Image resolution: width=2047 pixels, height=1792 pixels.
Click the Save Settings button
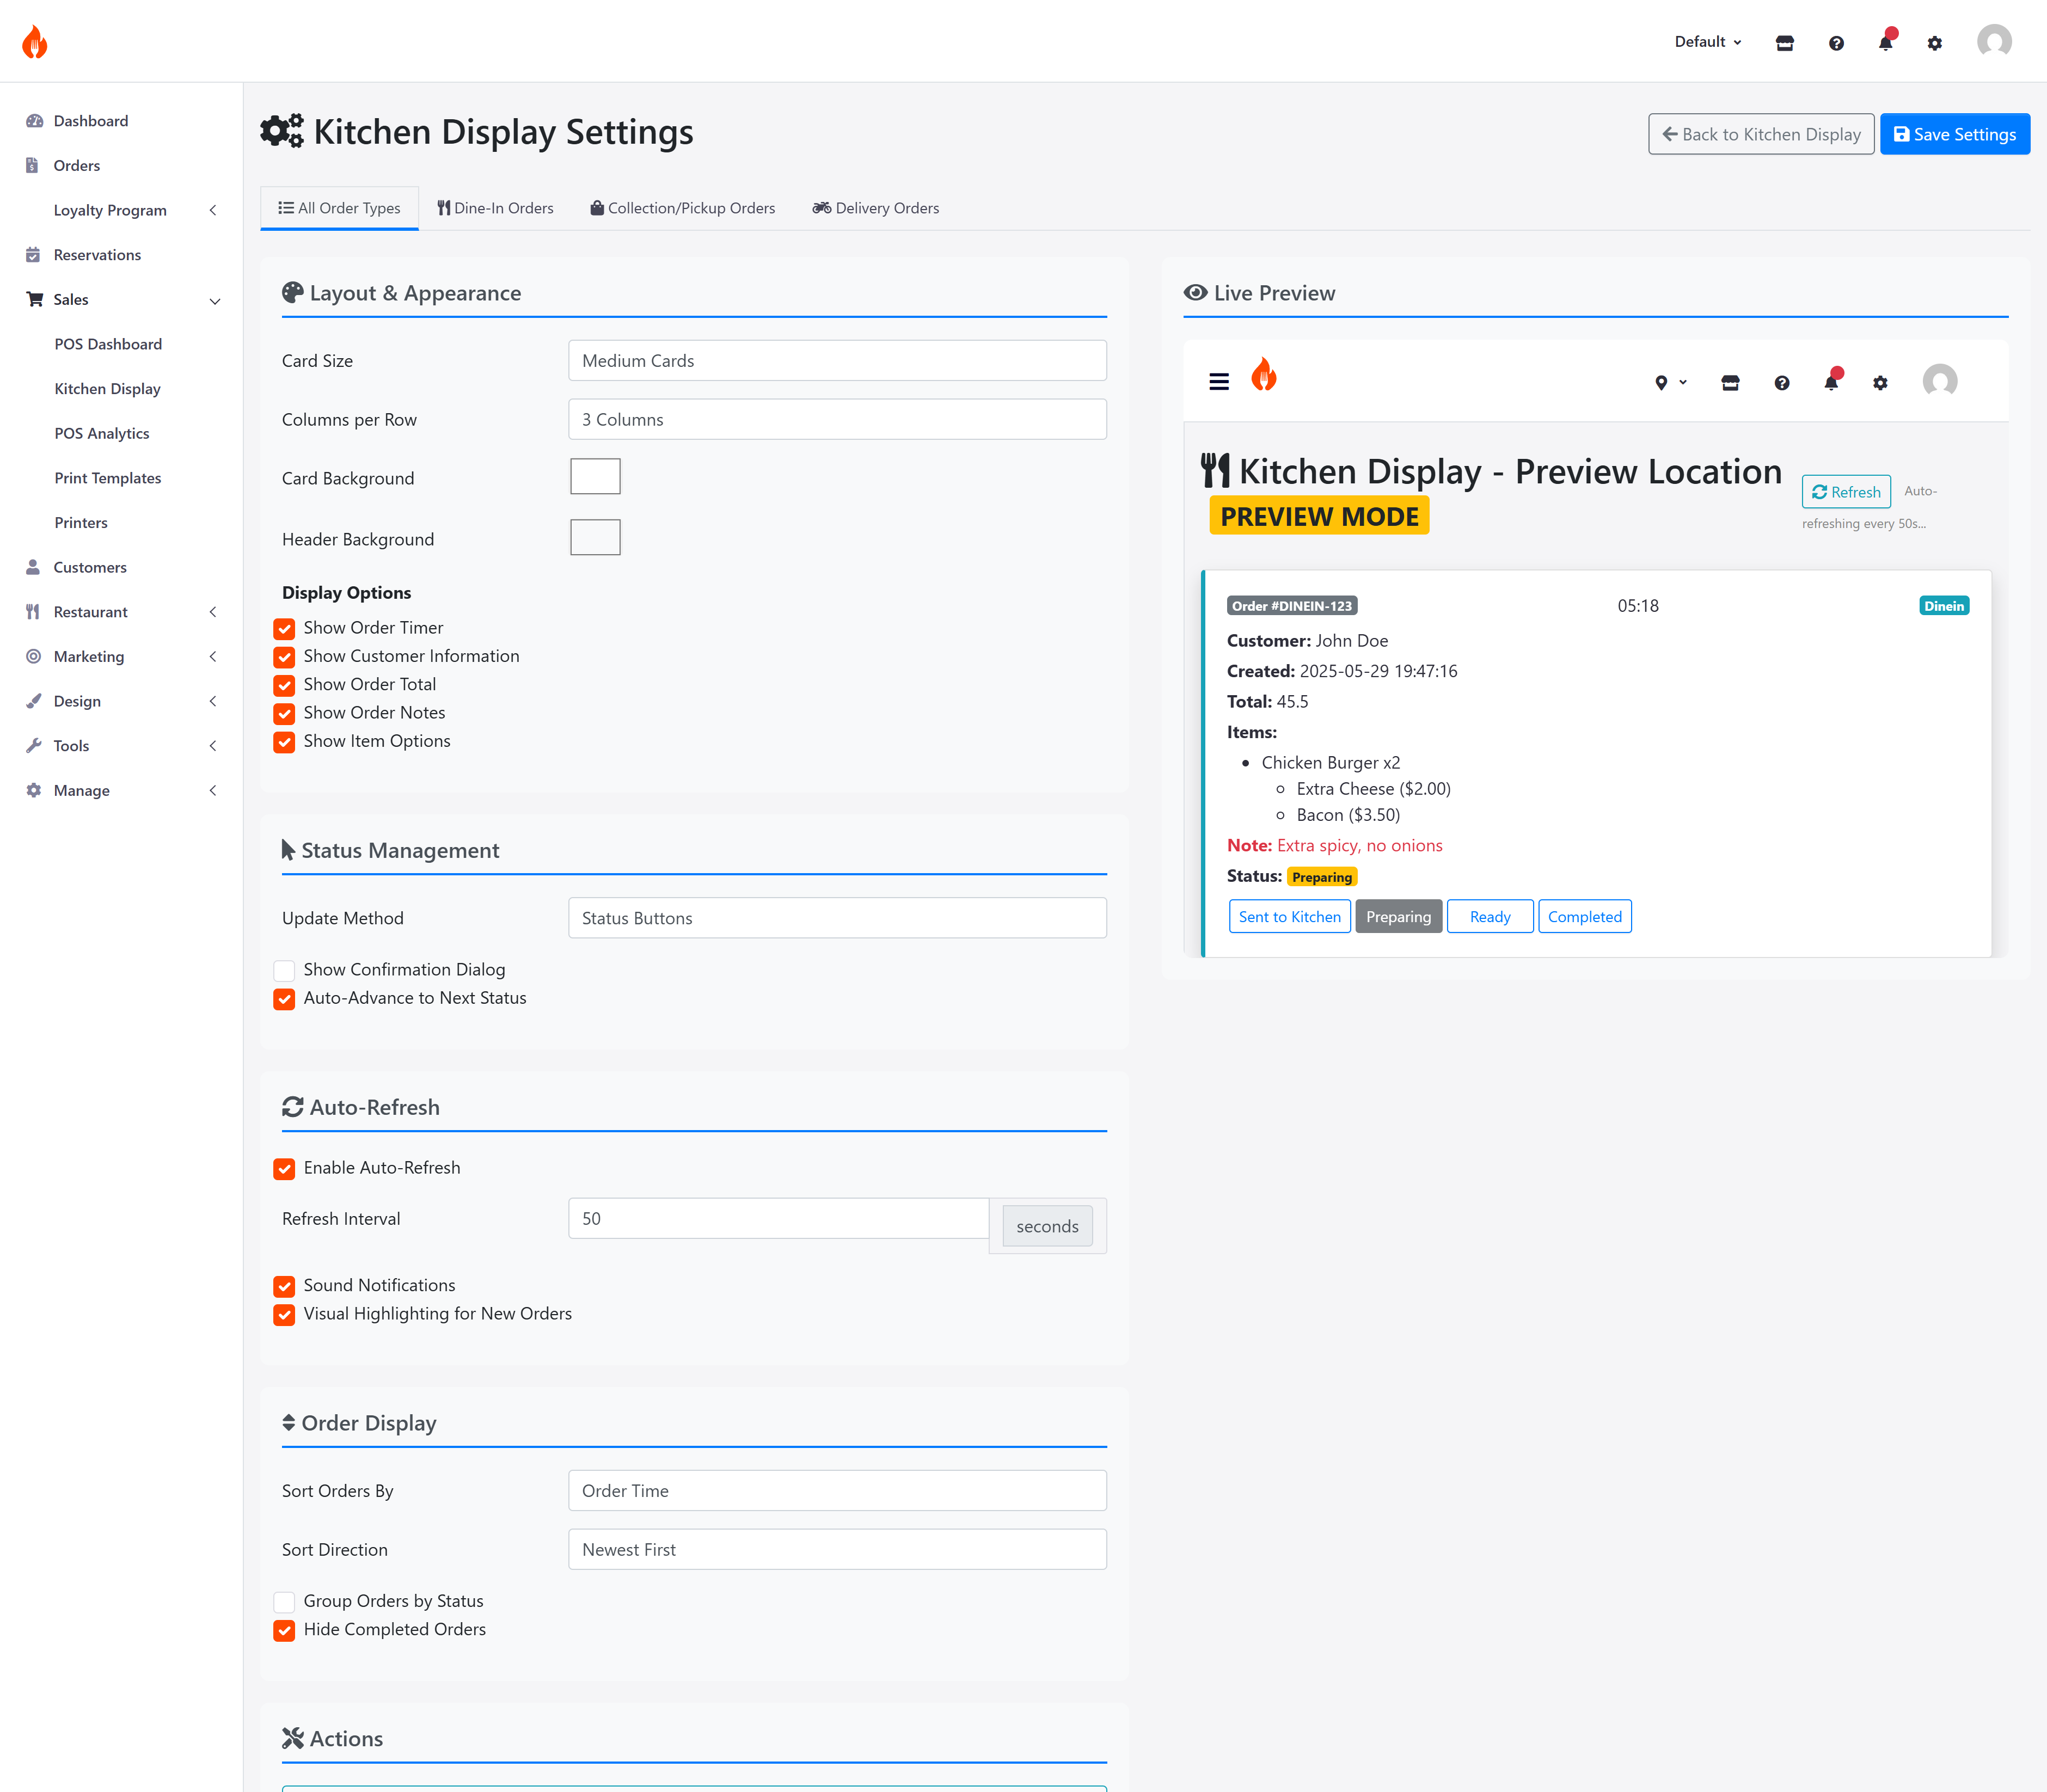click(1954, 134)
